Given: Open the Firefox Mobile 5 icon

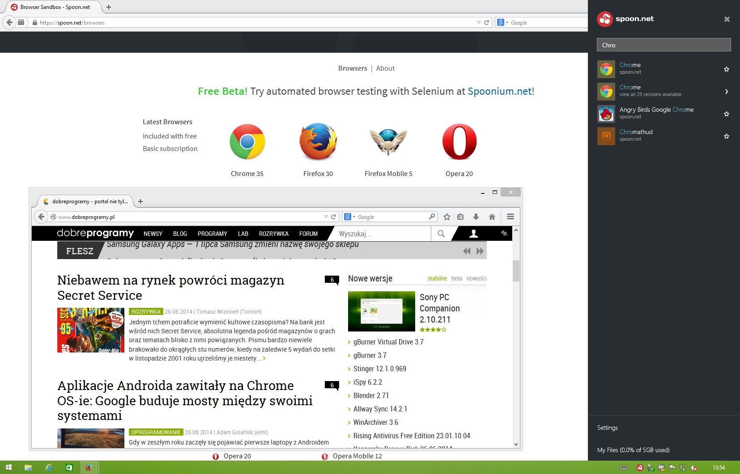Looking at the screenshot, I should (388, 142).
